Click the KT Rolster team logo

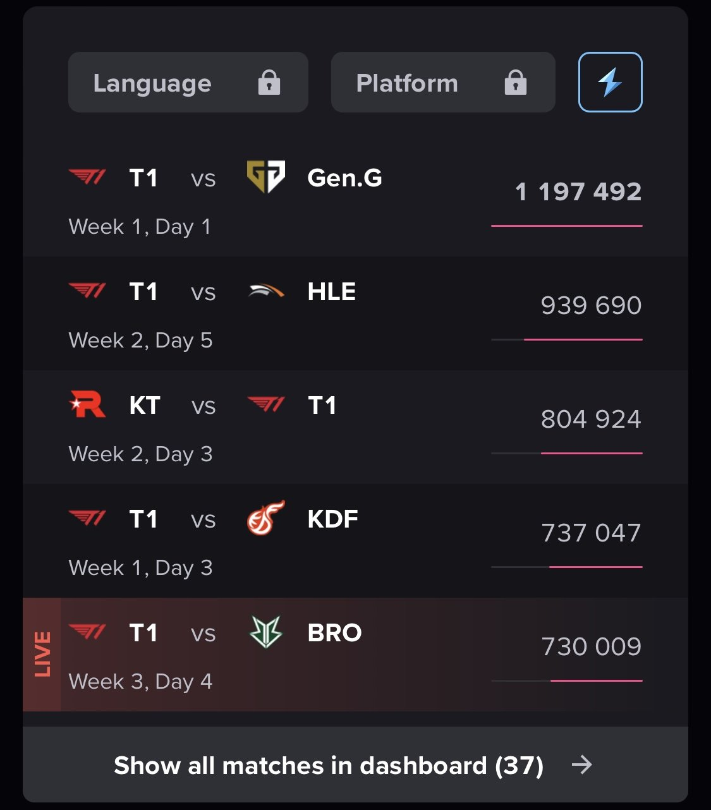coord(87,405)
